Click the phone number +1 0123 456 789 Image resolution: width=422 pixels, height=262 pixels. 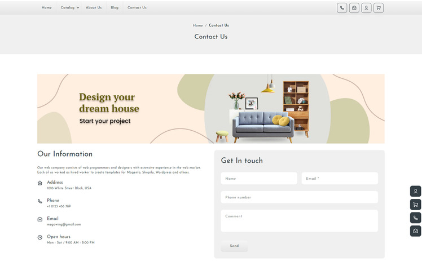pos(59,206)
